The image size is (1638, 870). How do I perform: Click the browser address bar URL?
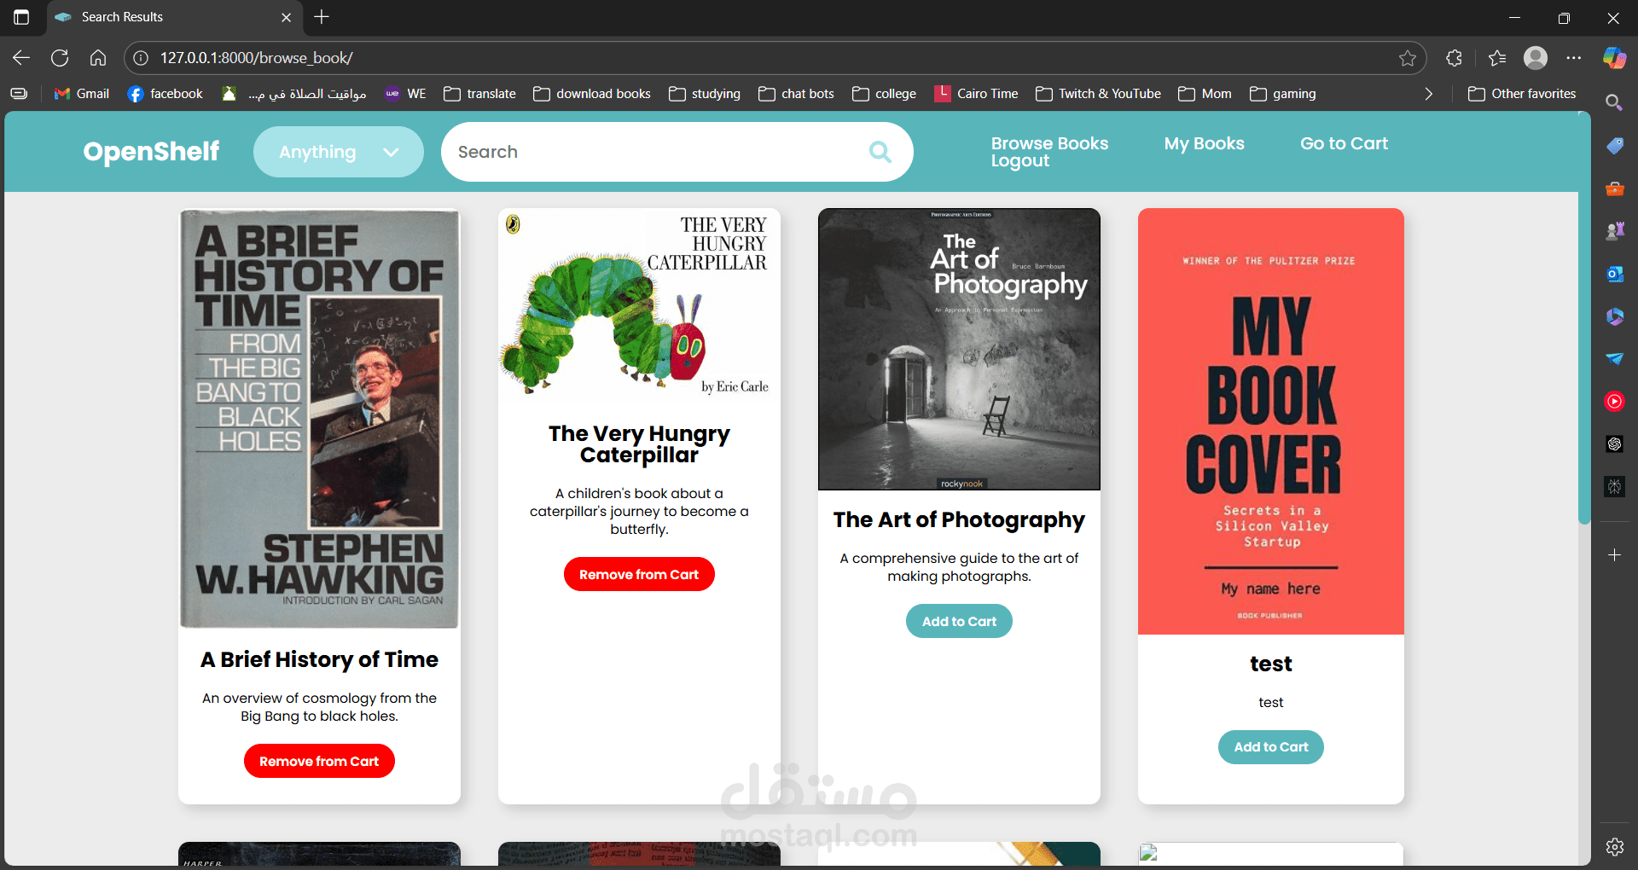256,58
